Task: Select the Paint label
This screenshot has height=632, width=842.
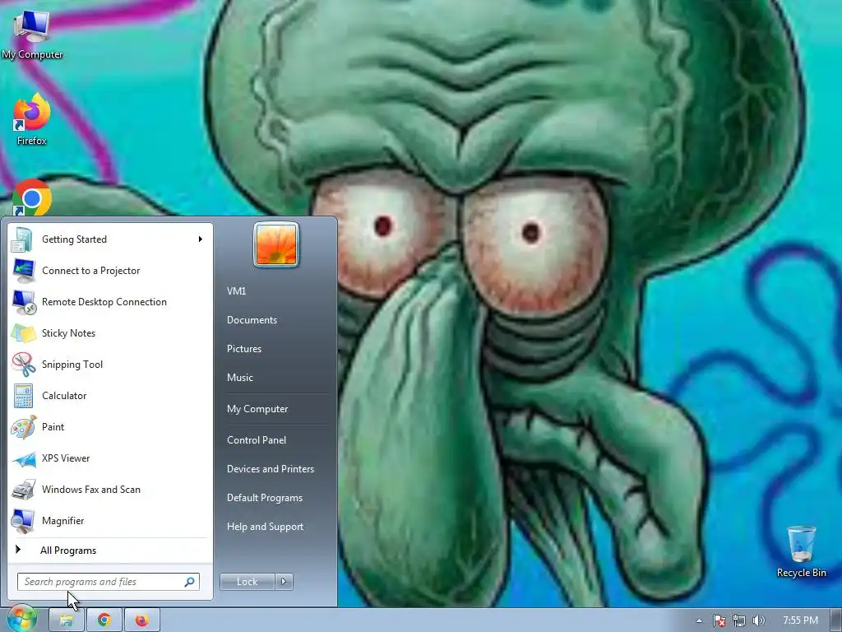Action: point(53,427)
